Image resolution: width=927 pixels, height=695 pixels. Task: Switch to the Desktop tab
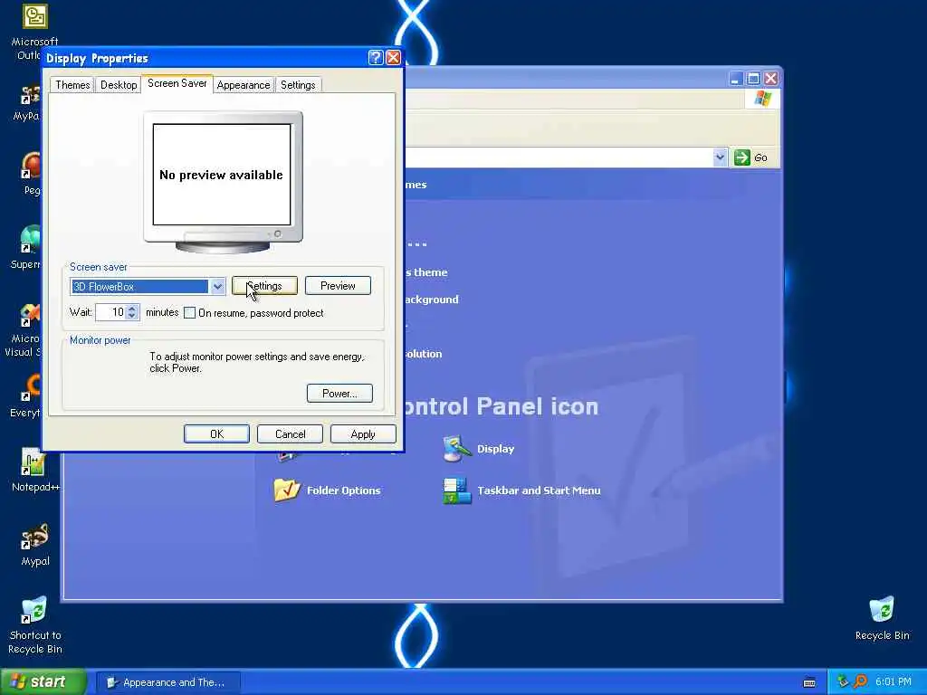coord(119,84)
